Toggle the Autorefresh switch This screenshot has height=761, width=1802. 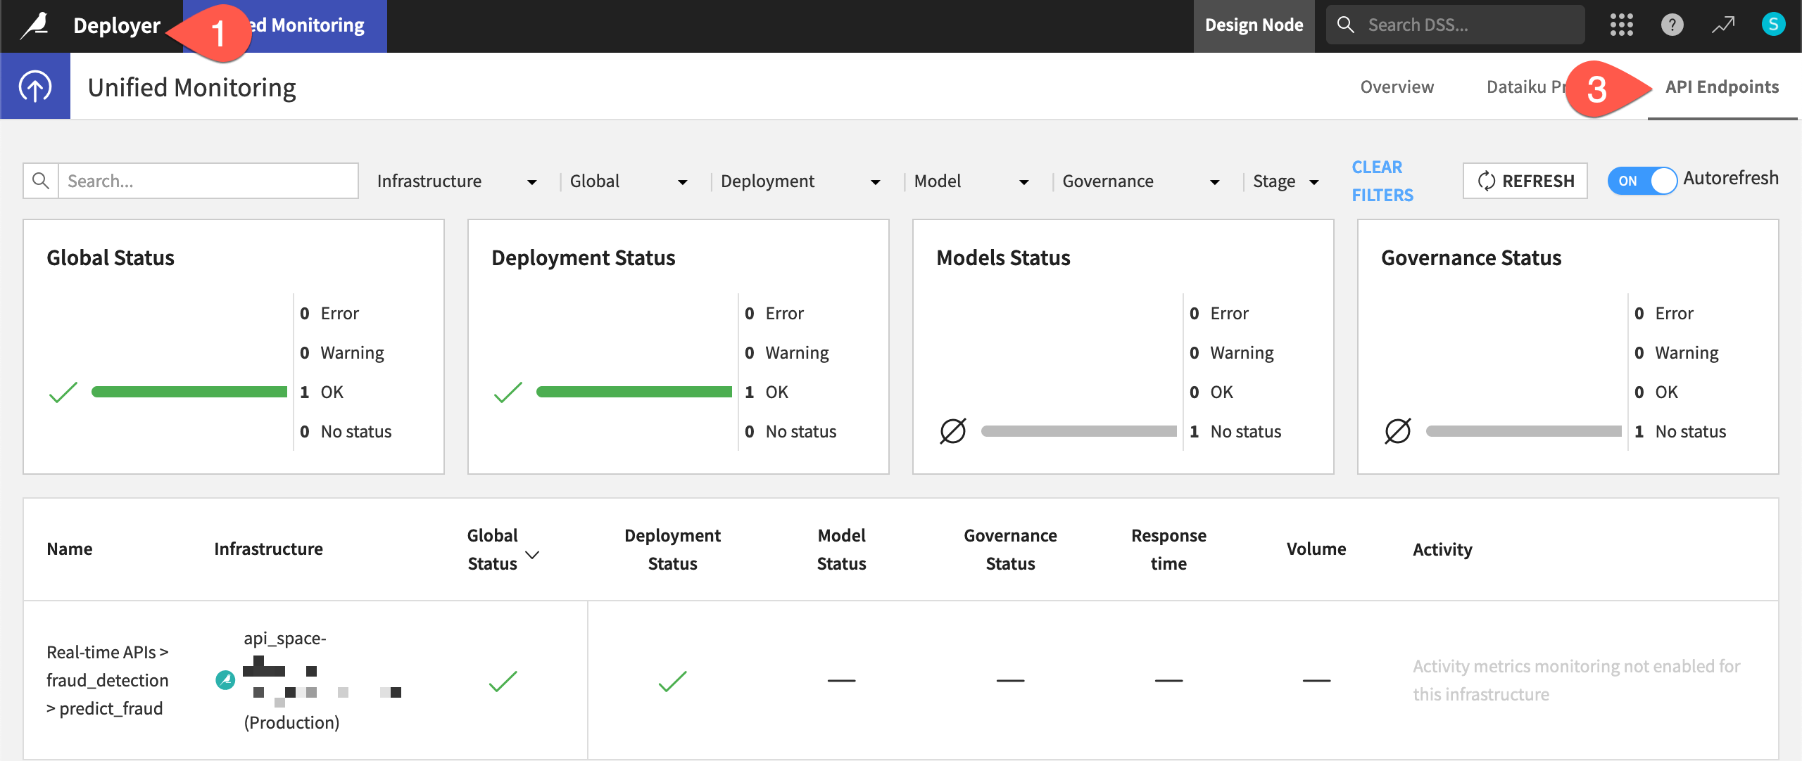1642,181
